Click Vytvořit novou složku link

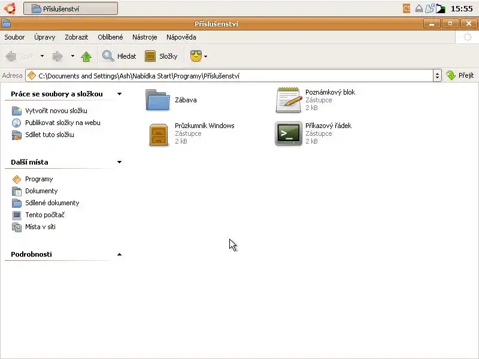(x=56, y=111)
